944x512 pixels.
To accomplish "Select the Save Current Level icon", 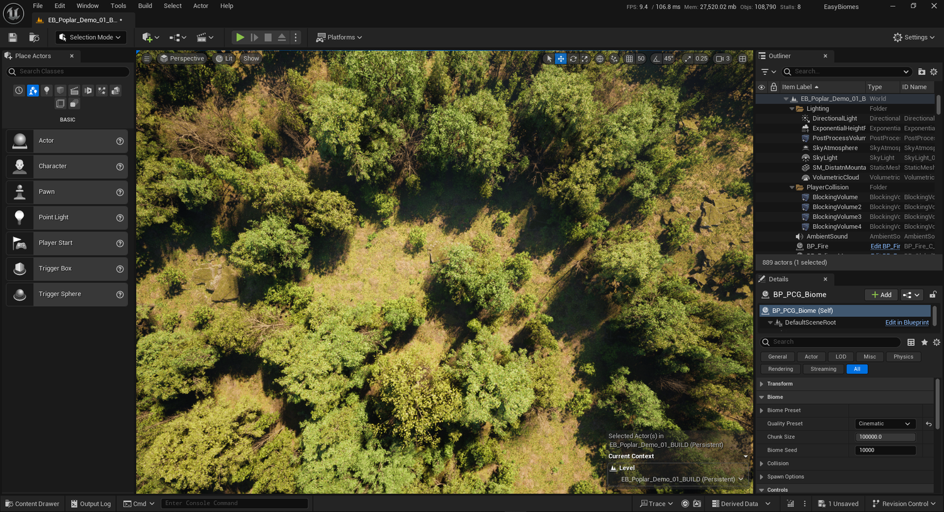I will (x=12, y=37).
